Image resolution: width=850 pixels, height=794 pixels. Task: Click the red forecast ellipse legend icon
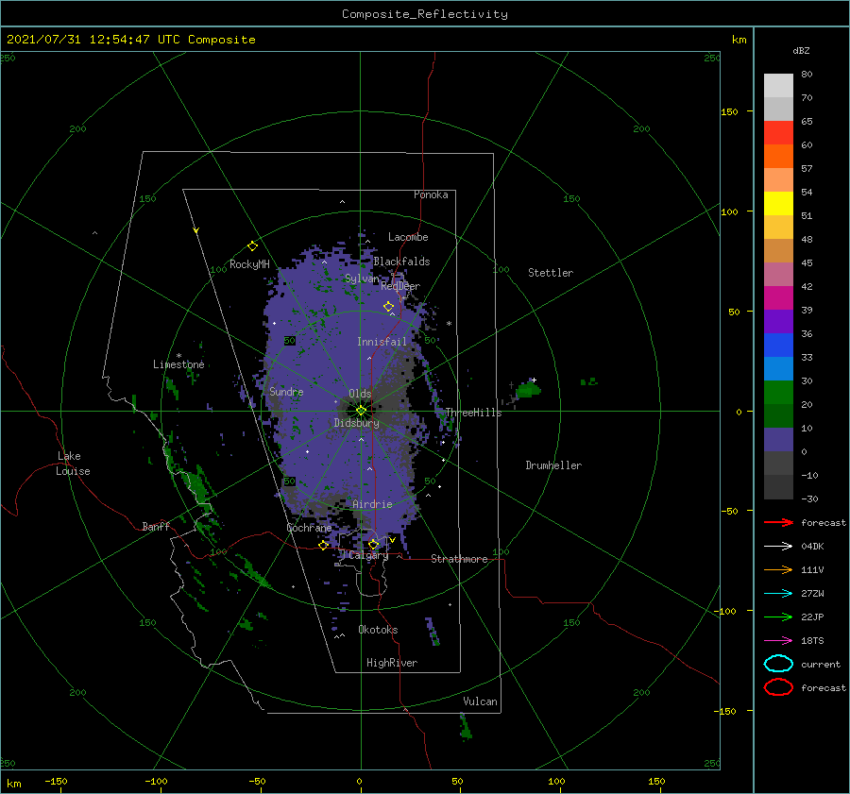[x=778, y=687]
